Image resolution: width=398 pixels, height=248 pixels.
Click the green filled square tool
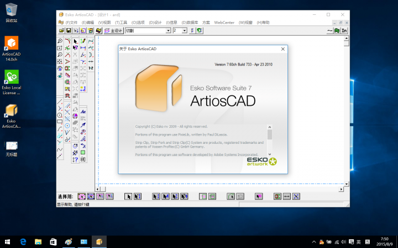[83, 153]
